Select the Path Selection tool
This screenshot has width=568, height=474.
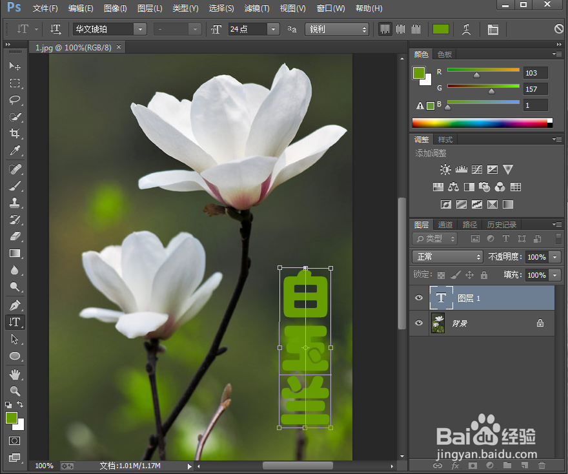15,339
